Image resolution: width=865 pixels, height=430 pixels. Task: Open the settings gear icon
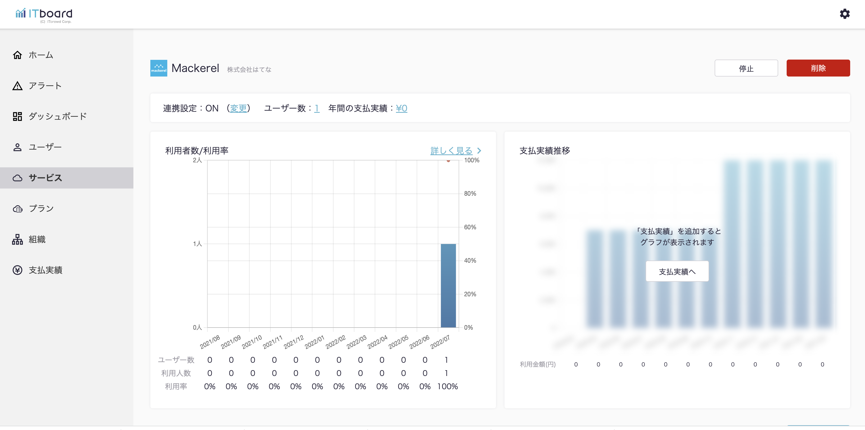[x=845, y=14]
